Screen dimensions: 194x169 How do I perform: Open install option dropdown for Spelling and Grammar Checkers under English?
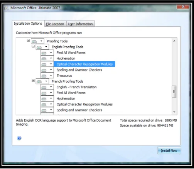click(x=47, y=70)
